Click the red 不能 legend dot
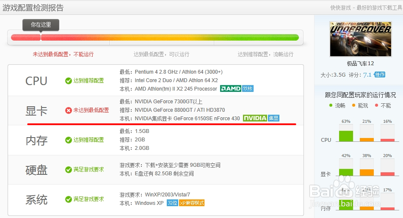The height and width of the screenshot is (218, 403). coord(376,105)
